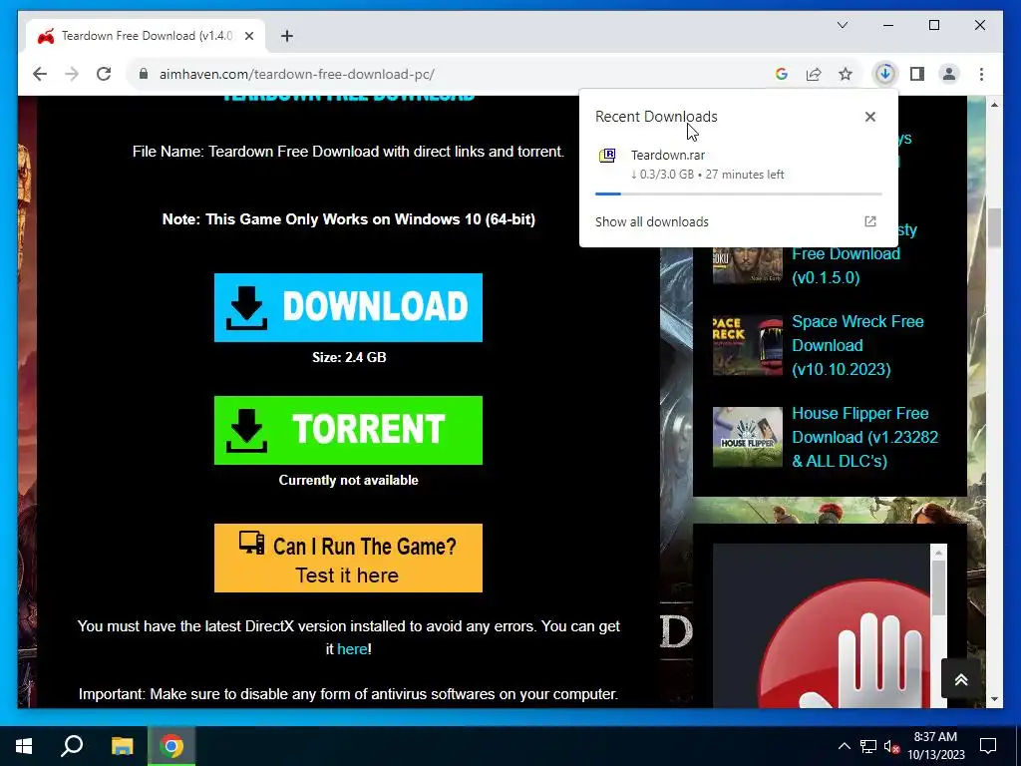Click the Teardown.rar download progress bar

coord(738,193)
